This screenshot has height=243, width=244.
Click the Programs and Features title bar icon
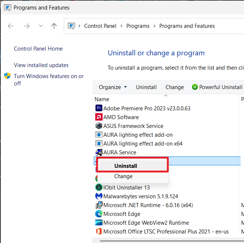8,8
